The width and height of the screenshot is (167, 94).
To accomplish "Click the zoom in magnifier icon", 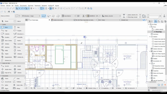I will point(31,88).
